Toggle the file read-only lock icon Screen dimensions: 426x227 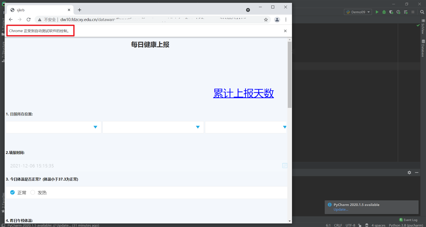coord(360,225)
